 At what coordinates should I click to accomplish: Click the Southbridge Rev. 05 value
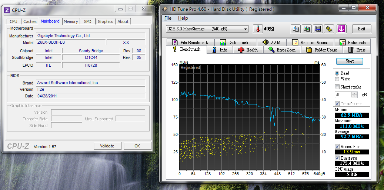pyautogui.click(x=138, y=57)
